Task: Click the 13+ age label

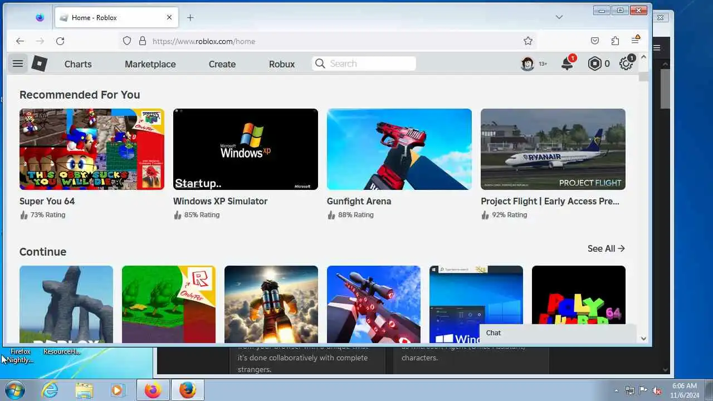Action: 543,64
